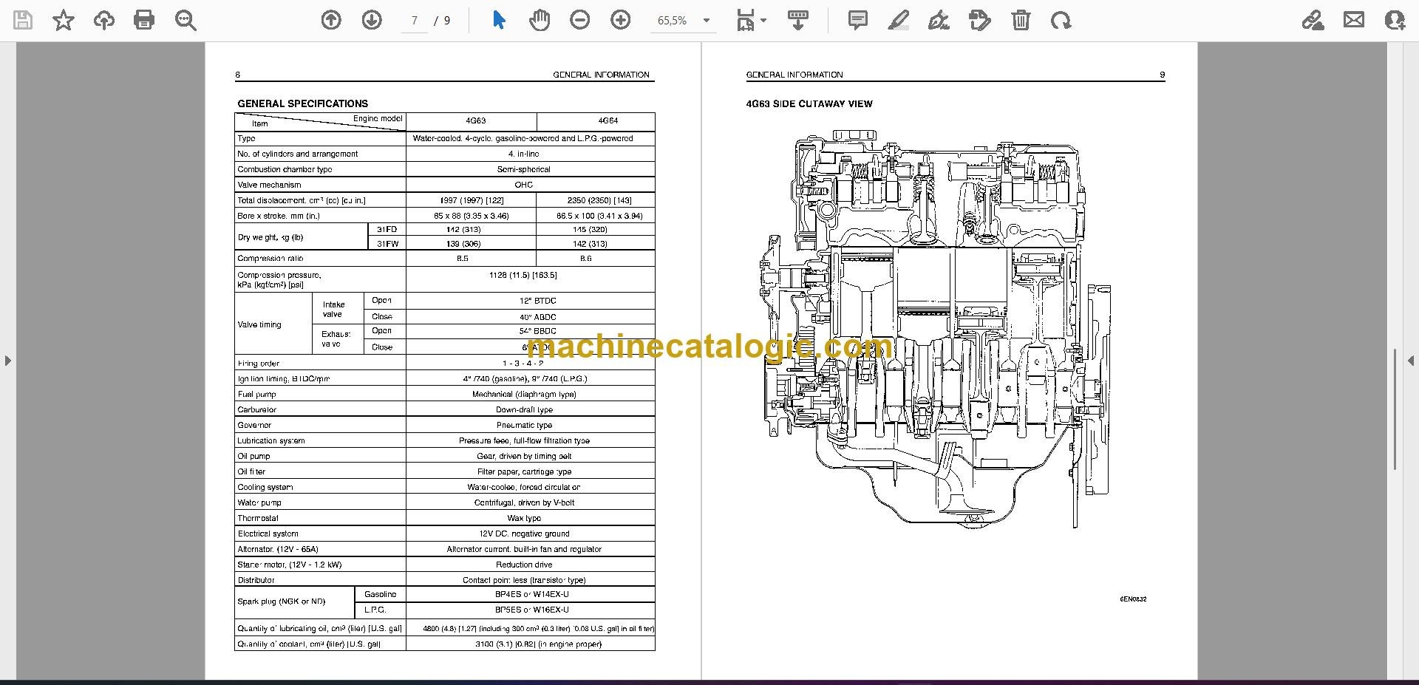Go to the next page
Image resolution: width=1419 pixels, height=685 pixels.
tap(372, 21)
